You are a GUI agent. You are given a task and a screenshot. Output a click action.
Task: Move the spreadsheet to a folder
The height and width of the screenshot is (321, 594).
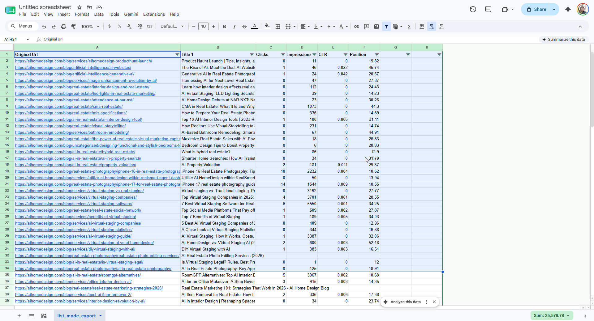click(x=89, y=7)
